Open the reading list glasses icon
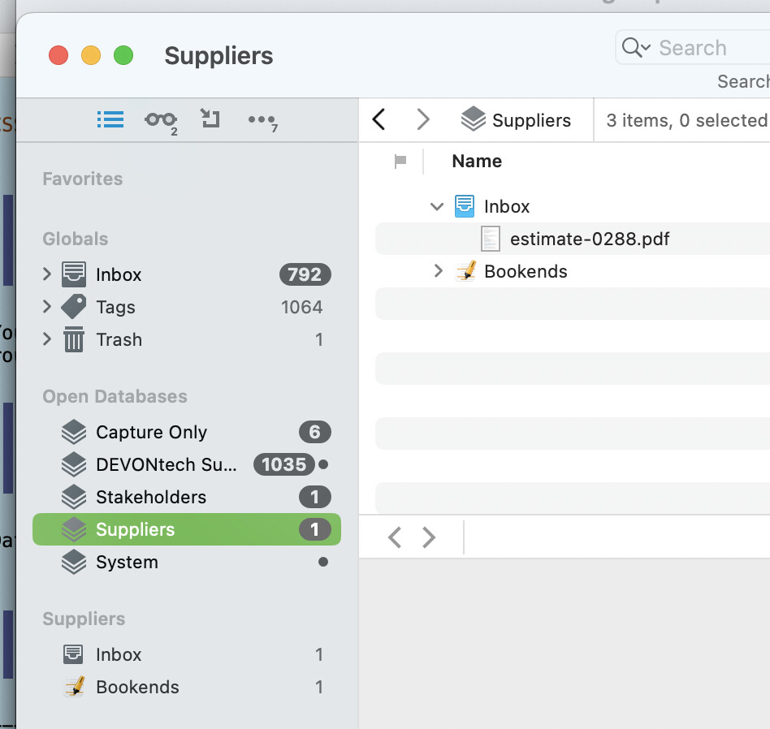 click(x=160, y=120)
